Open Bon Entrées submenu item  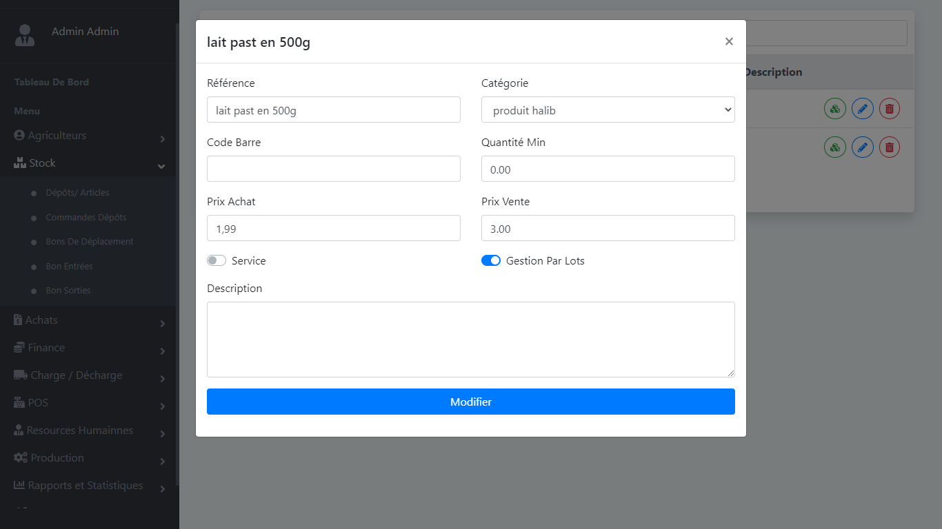click(69, 267)
